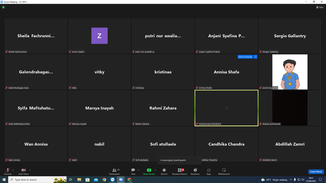Open Task View on the taskbar
Screen dimensions: 326x183
click(x=71, y=179)
